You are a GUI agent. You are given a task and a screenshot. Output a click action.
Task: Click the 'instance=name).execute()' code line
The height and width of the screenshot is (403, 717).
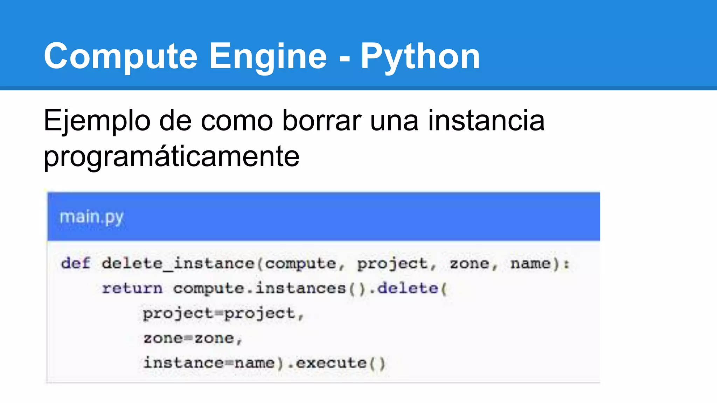coord(264,363)
